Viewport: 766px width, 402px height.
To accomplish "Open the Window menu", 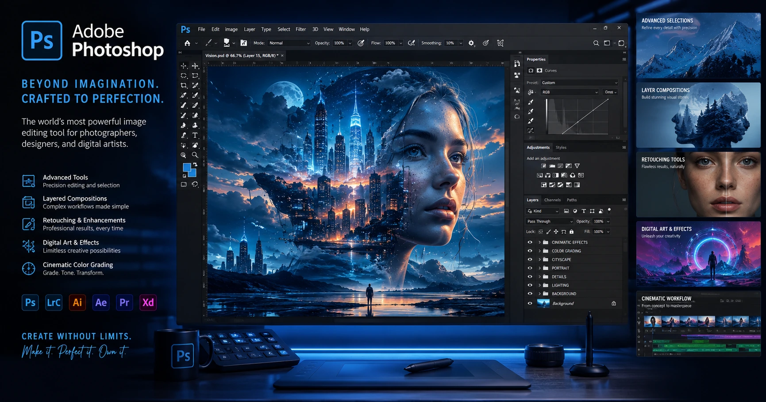I will point(346,29).
